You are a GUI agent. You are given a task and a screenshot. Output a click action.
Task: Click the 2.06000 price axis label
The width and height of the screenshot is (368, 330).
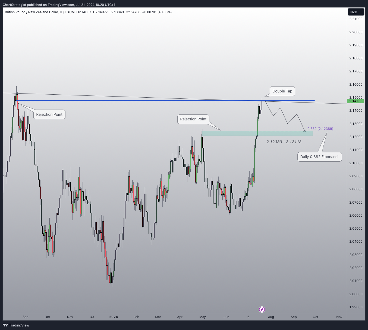[x=356, y=216]
